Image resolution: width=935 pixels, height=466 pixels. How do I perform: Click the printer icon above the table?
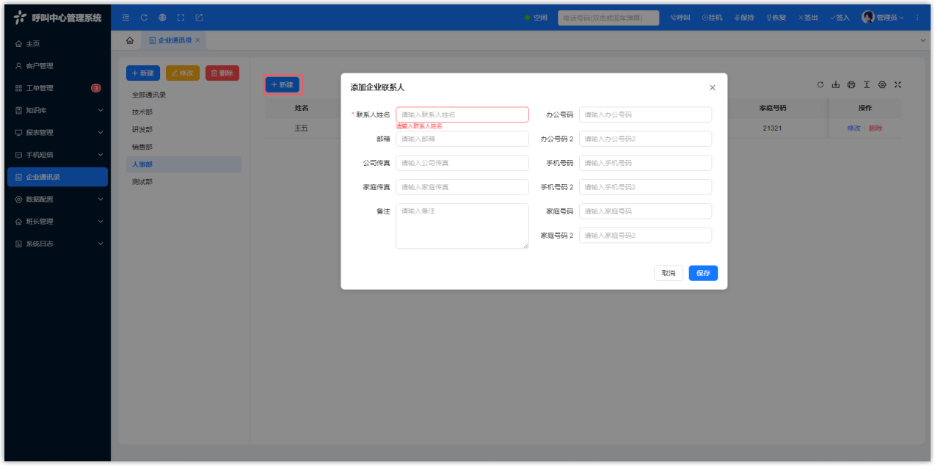click(x=851, y=84)
